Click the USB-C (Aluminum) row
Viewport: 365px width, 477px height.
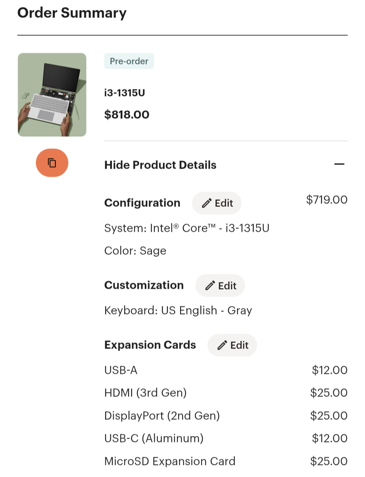[226, 438]
